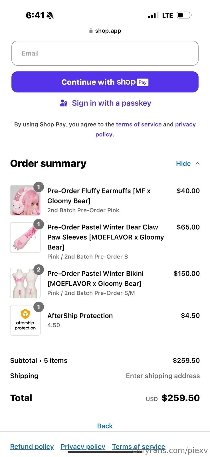Tap the lock icon beside shop.app
This screenshot has height=457, width=210.
(91, 31)
